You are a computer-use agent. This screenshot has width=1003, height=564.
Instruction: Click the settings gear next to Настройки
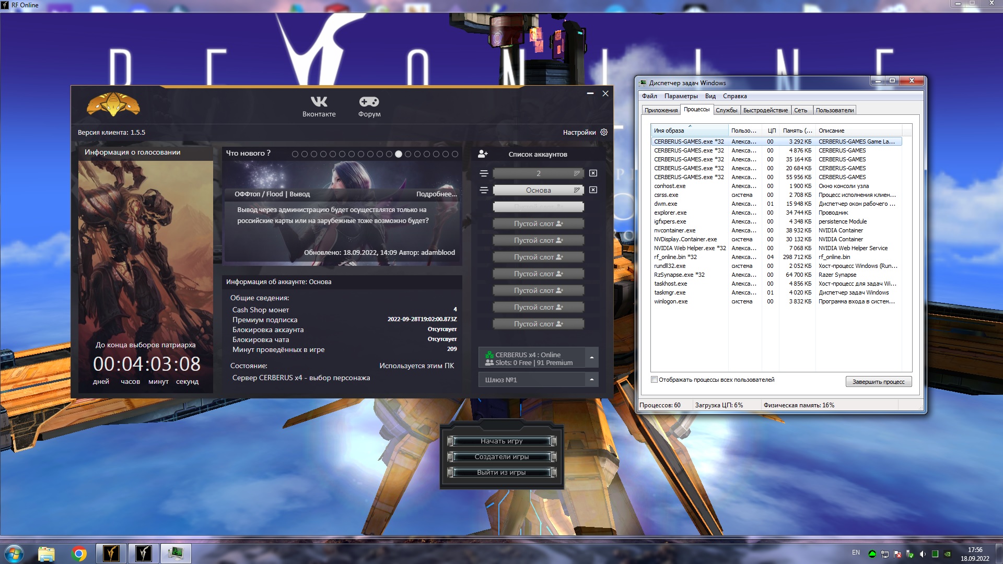point(604,132)
